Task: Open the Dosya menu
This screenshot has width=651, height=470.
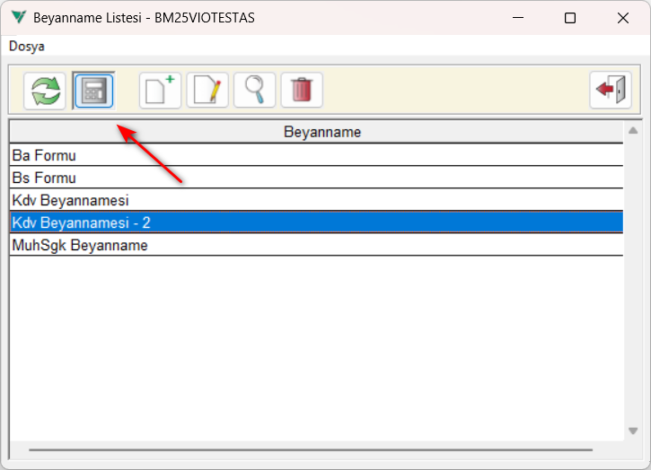Action: [27, 46]
